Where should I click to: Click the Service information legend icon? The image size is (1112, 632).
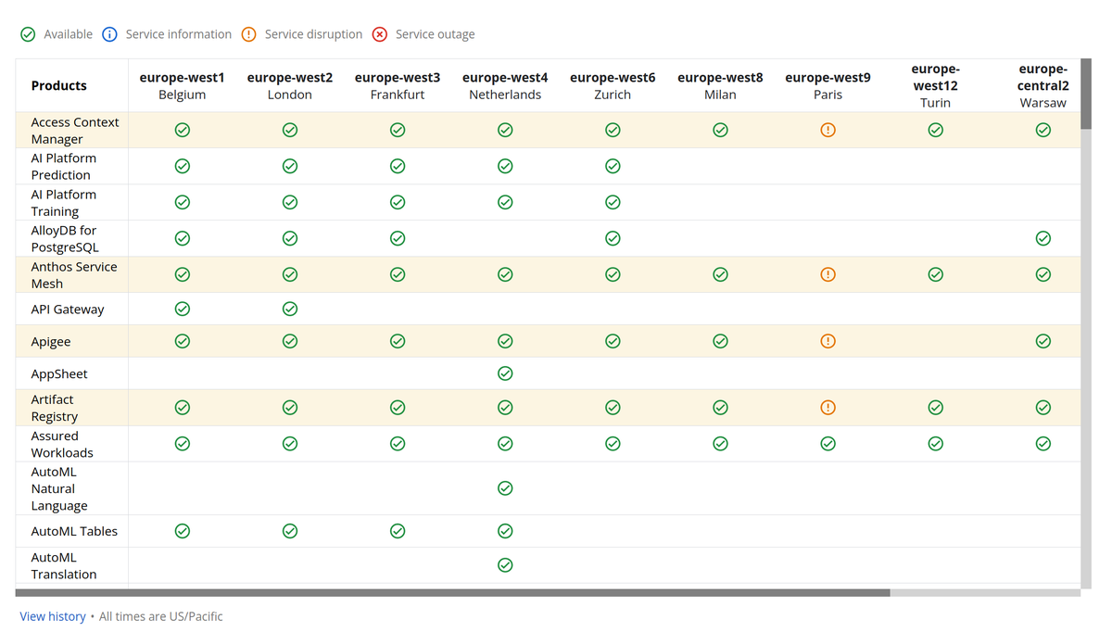109,34
